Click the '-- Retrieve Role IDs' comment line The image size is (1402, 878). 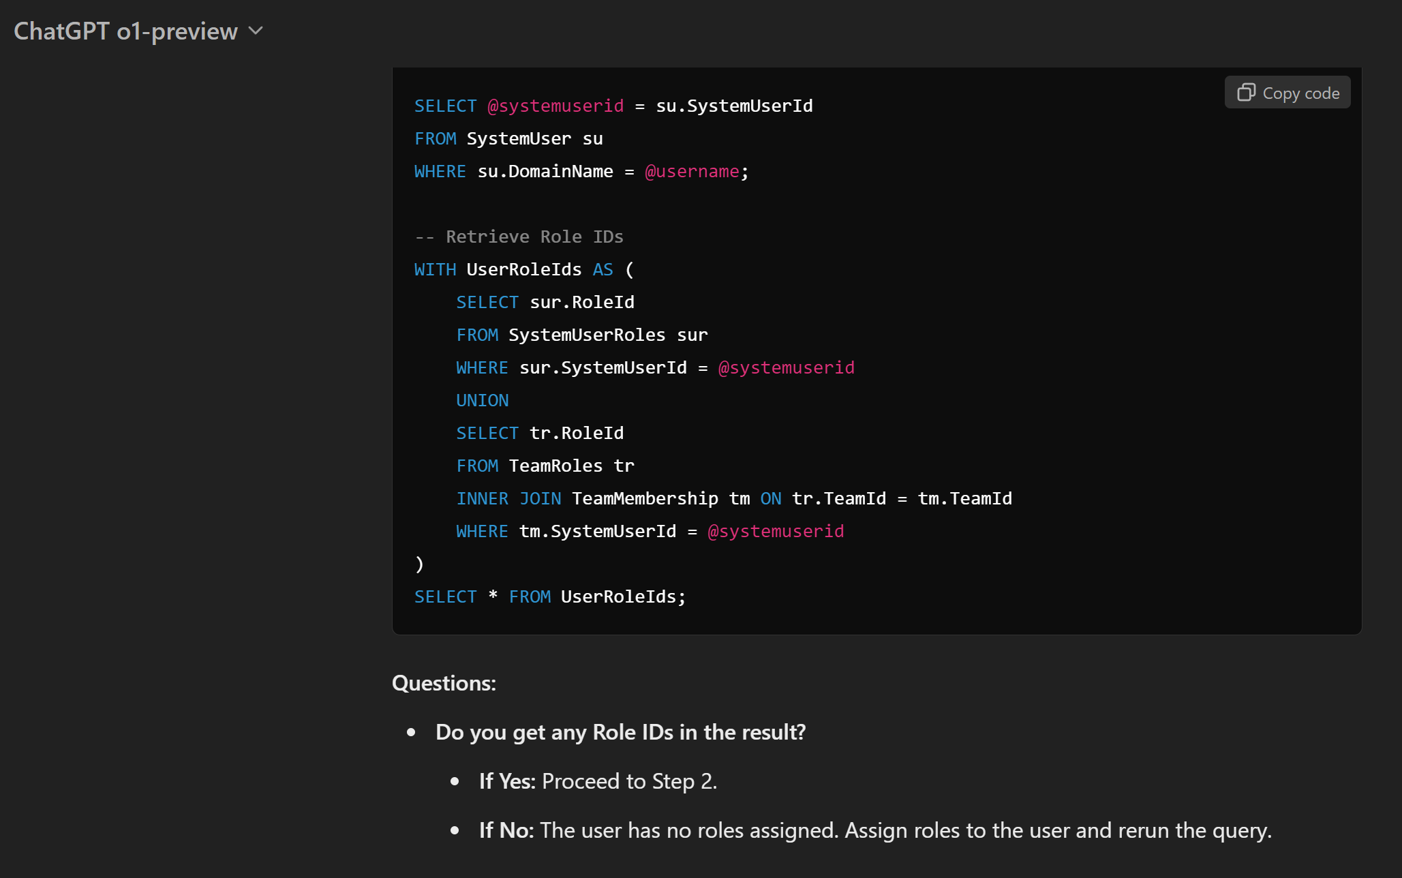coord(519,237)
